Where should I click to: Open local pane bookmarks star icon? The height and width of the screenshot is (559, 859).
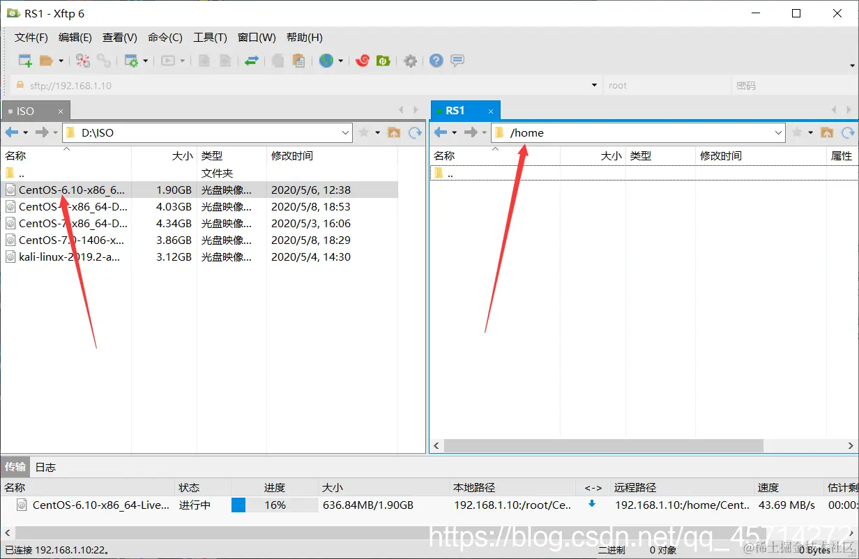pos(363,132)
